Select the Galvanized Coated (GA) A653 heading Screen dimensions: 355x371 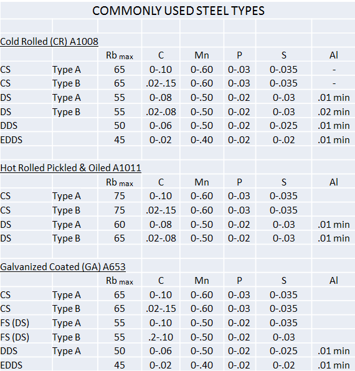pyautogui.click(x=63, y=267)
